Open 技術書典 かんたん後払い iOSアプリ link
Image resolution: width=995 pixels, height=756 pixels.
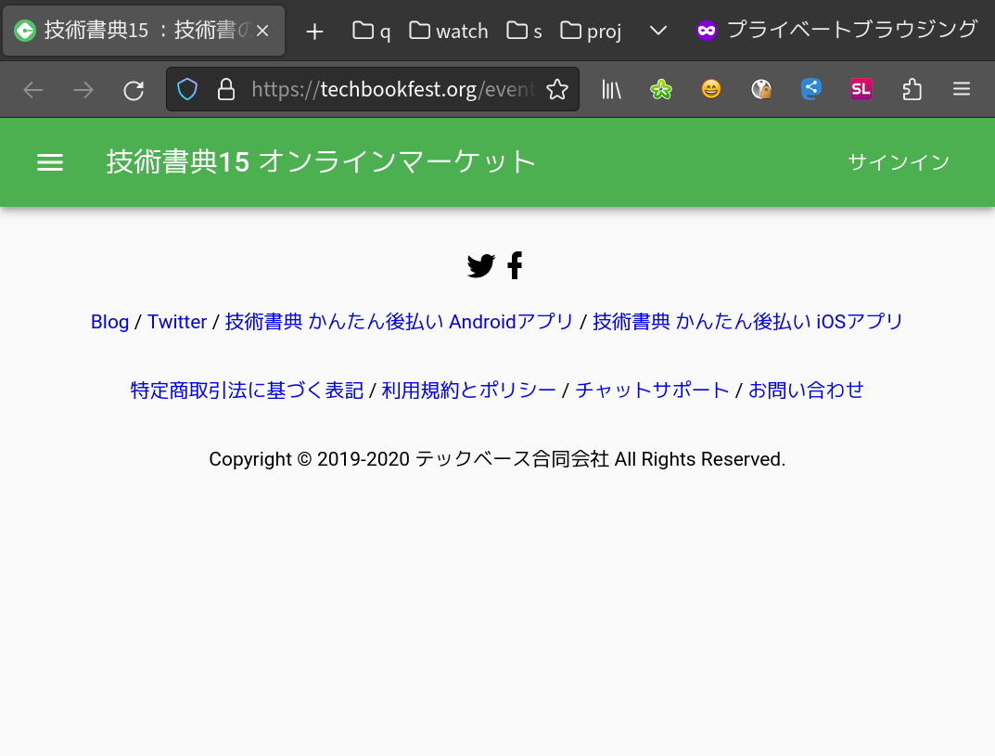click(x=747, y=322)
